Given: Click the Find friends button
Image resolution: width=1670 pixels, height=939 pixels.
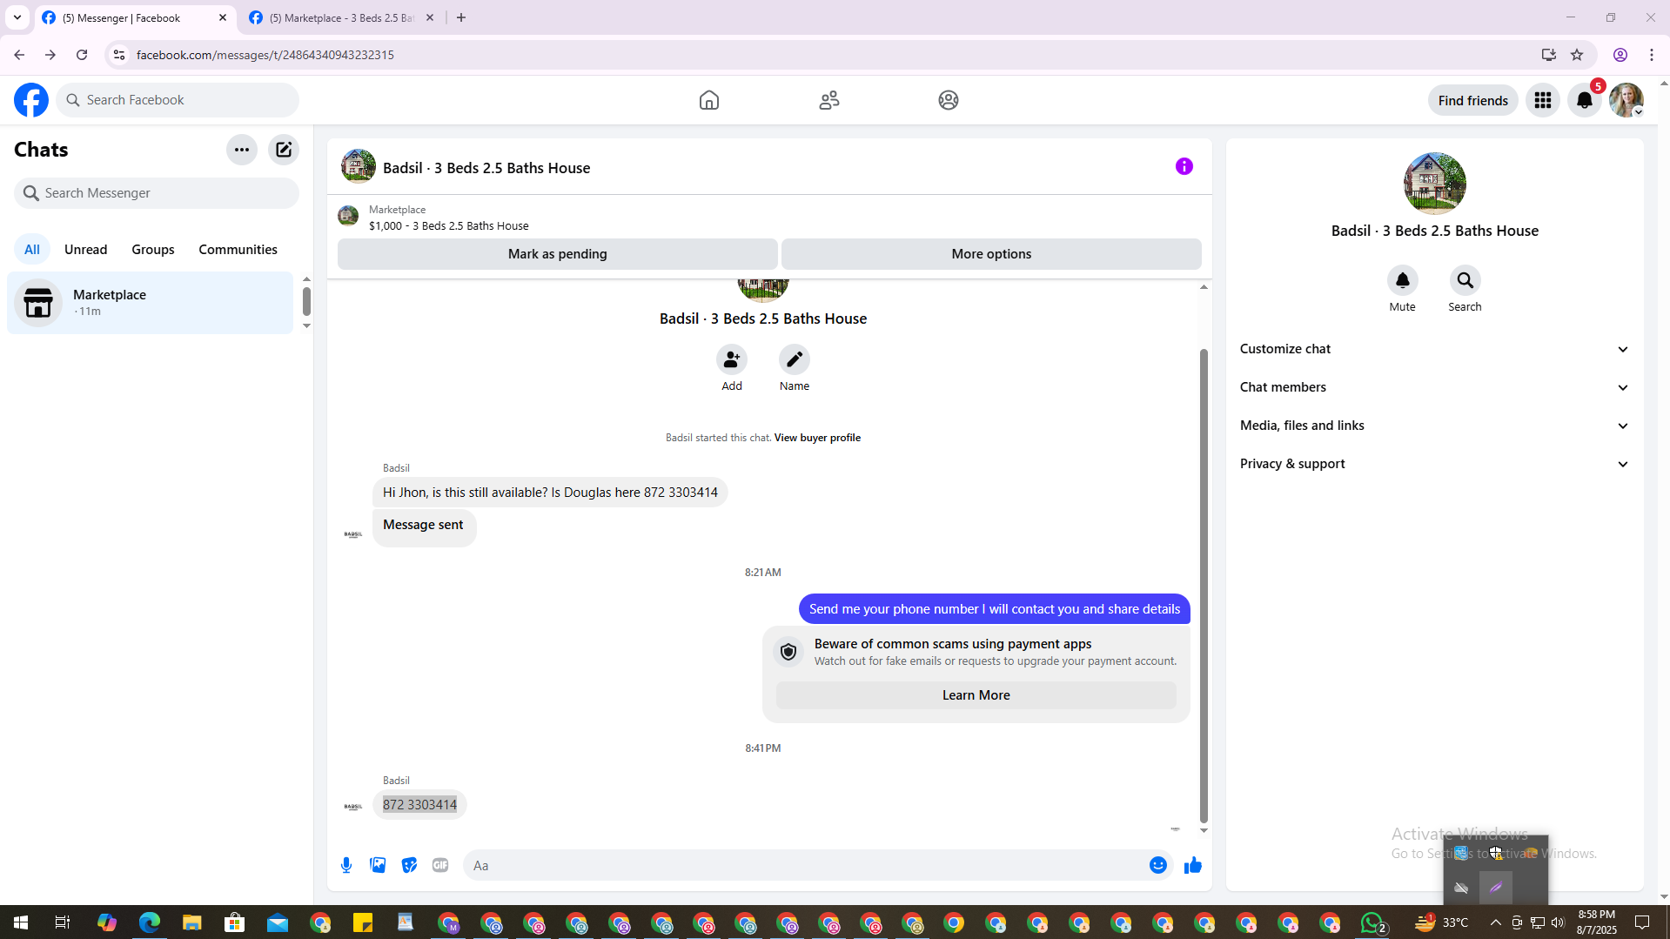Looking at the screenshot, I should 1473,101.
